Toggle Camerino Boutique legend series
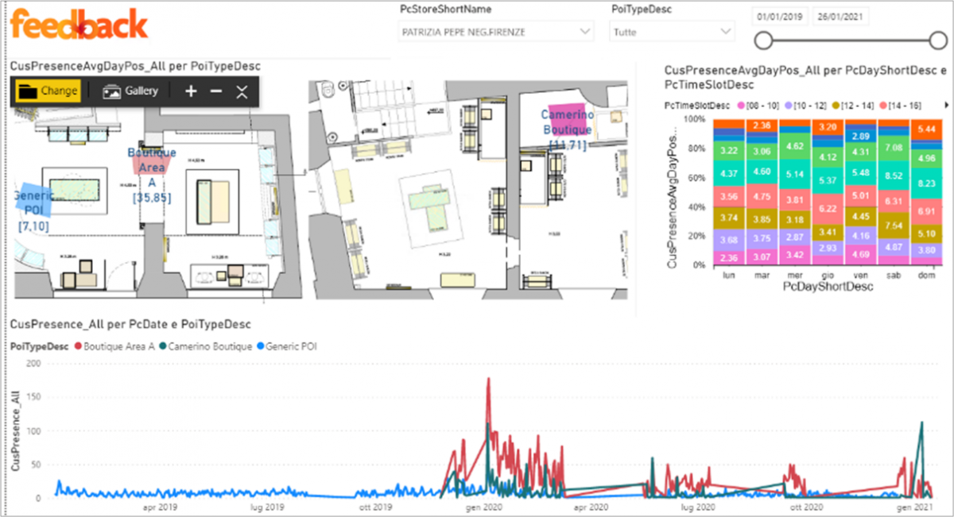The height and width of the screenshot is (517, 954). click(207, 346)
